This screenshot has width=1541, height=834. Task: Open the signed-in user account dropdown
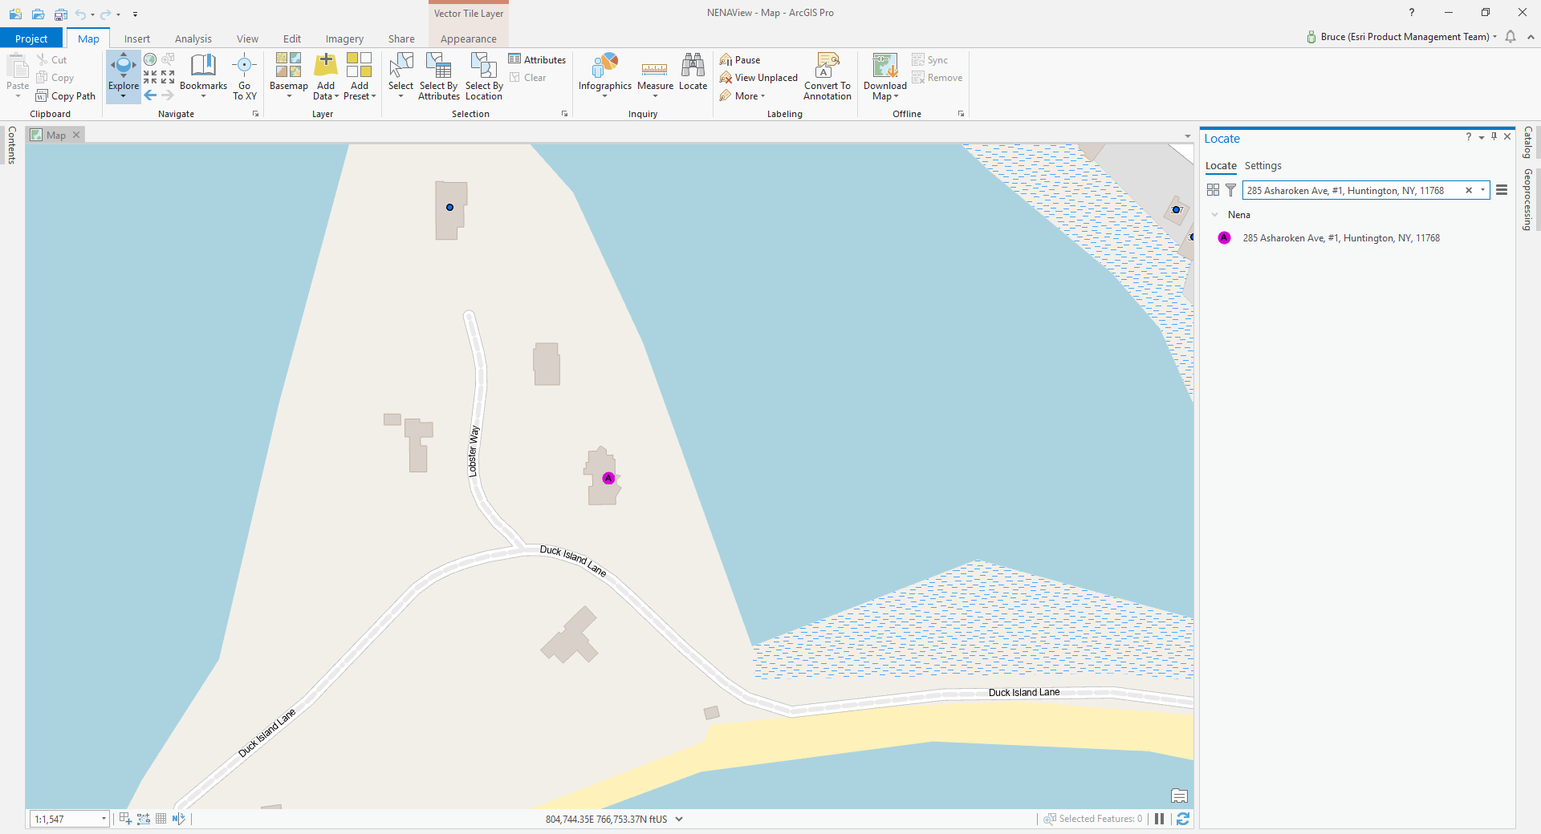pyautogui.click(x=1402, y=37)
